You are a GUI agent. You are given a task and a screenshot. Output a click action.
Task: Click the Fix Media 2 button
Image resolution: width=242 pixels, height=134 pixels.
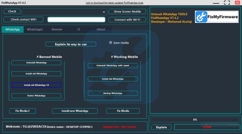coord(22,111)
